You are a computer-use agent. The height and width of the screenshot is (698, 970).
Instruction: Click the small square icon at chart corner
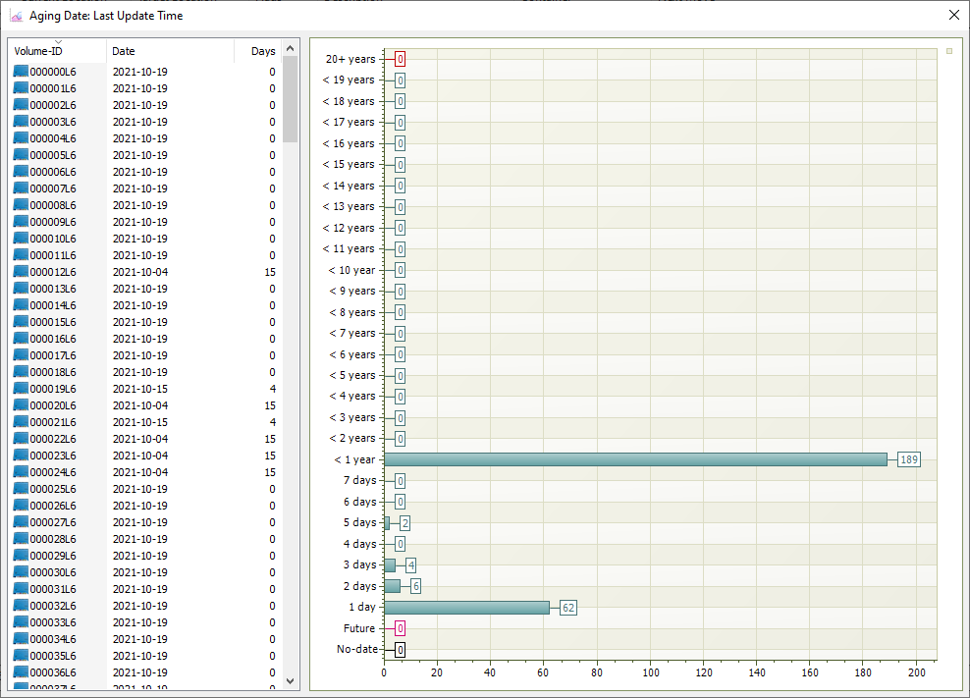point(949,51)
